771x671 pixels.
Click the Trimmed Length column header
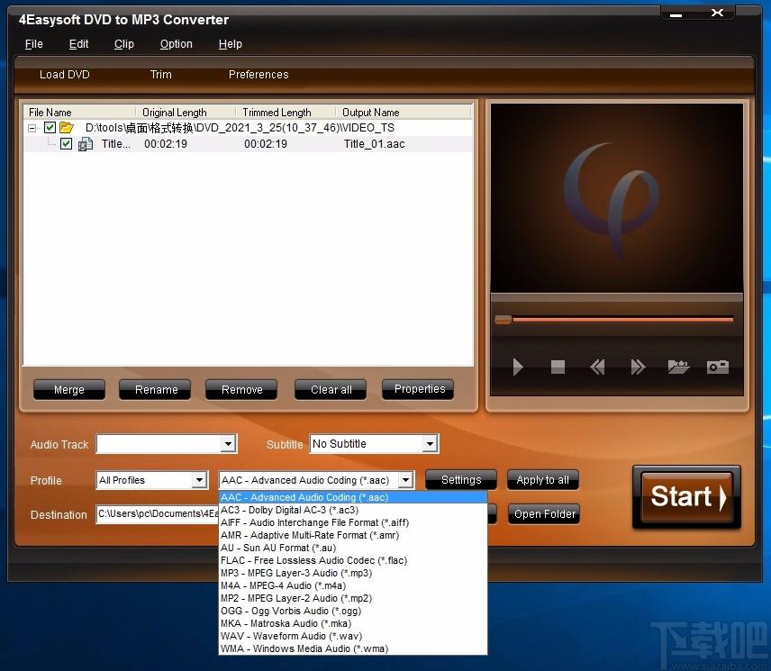[286, 113]
